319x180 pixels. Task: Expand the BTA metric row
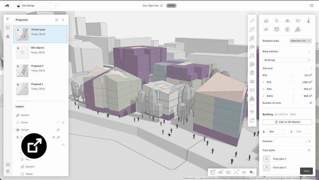point(264,82)
